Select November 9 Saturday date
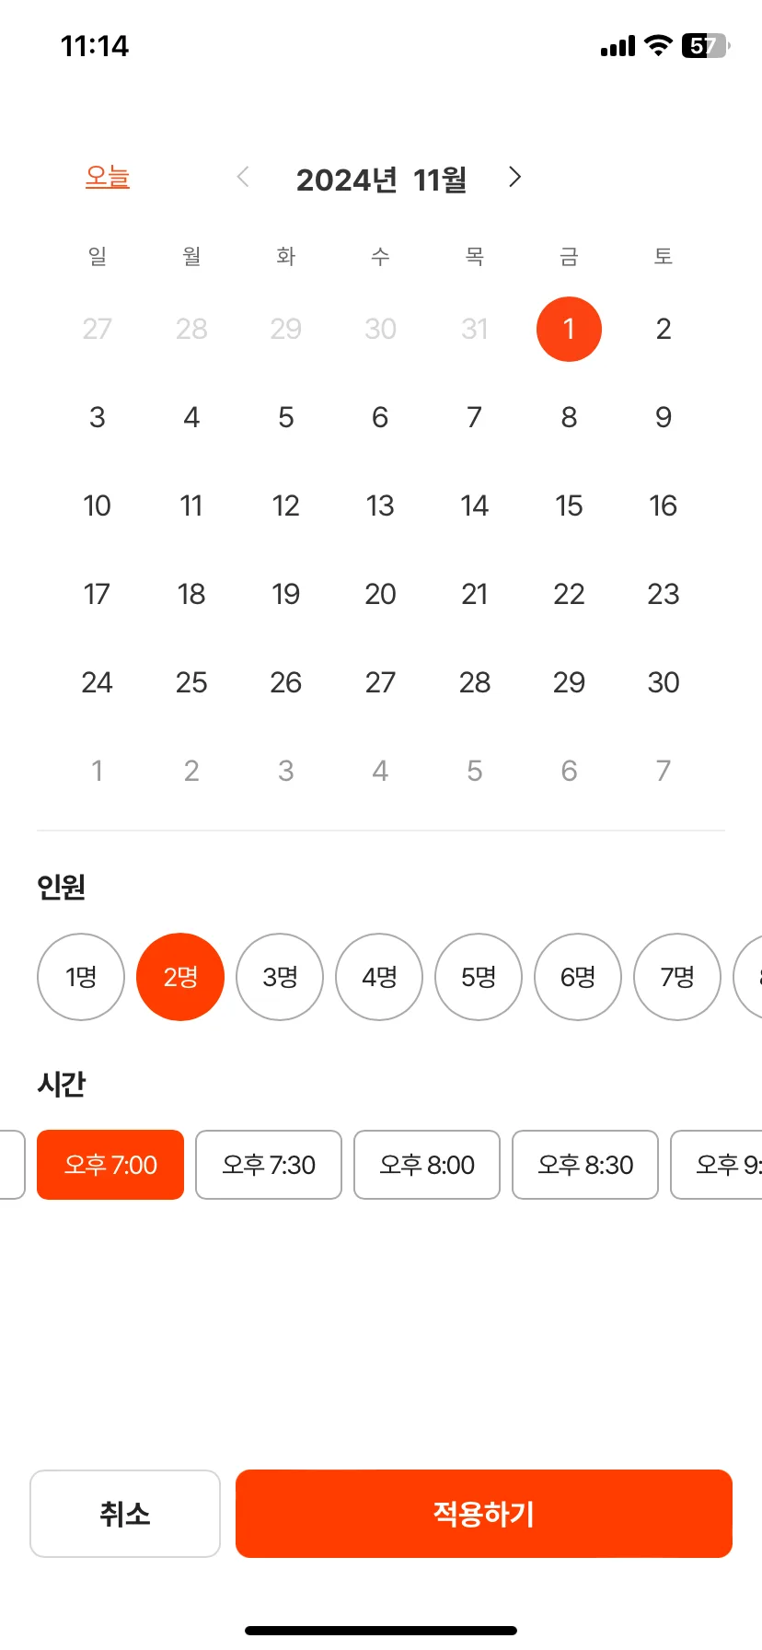Image resolution: width=762 pixels, height=1650 pixels. tap(664, 417)
